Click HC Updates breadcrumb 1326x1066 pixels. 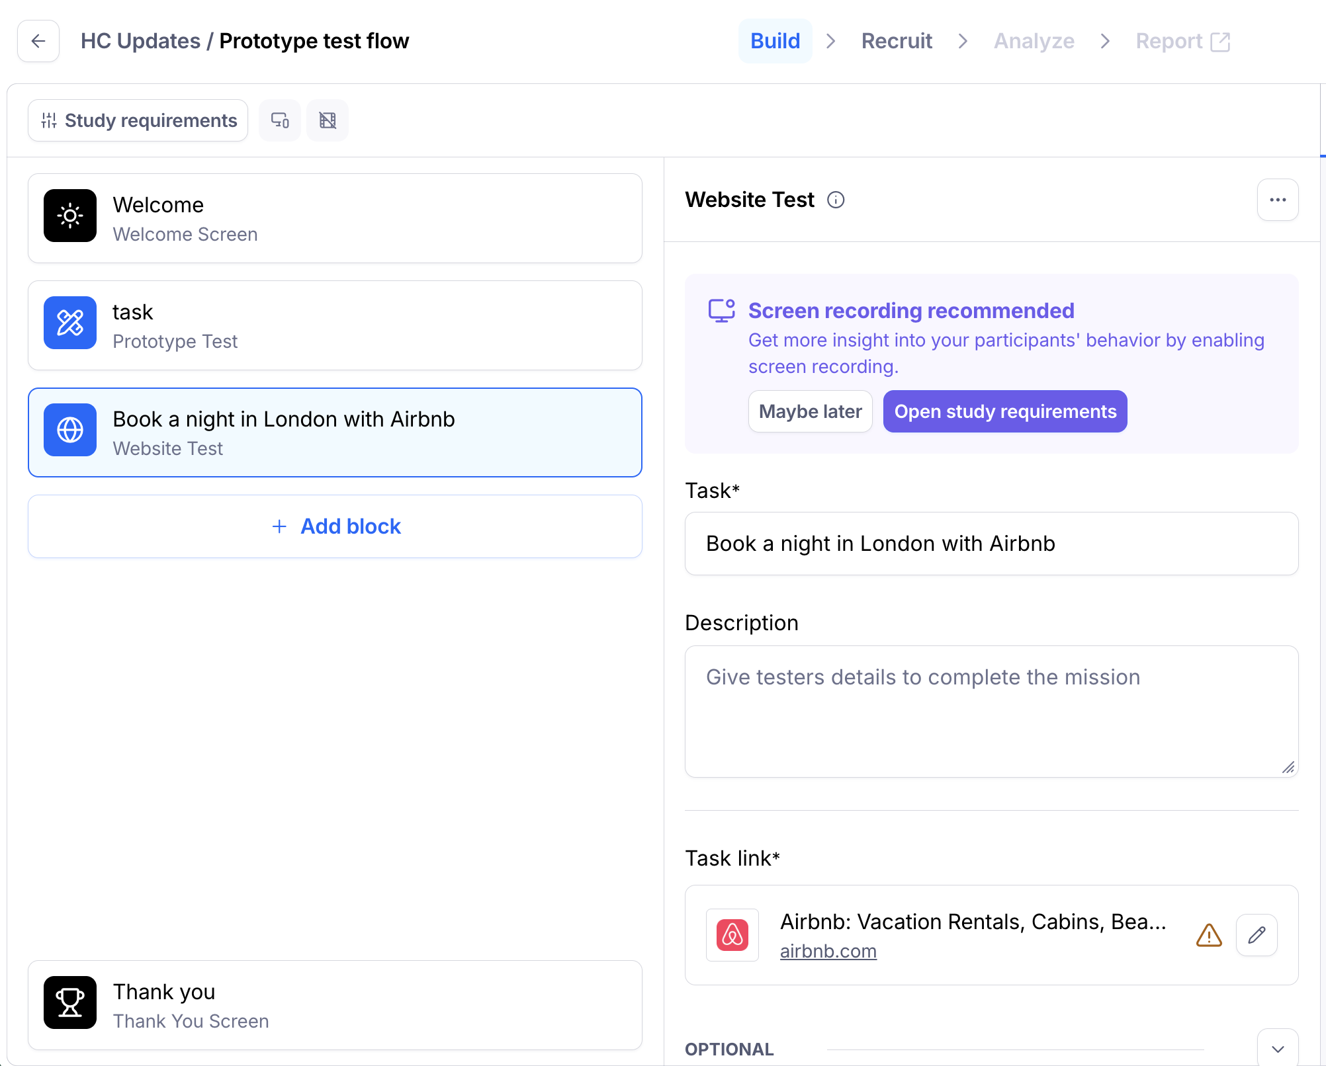140,41
